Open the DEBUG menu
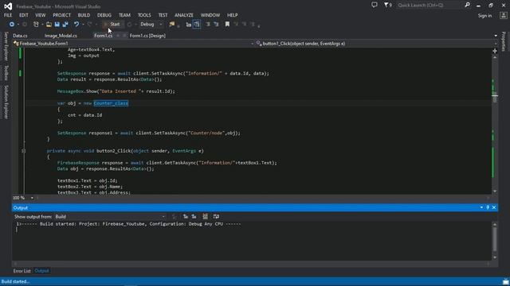This screenshot has width=510, height=286. (104, 15)
